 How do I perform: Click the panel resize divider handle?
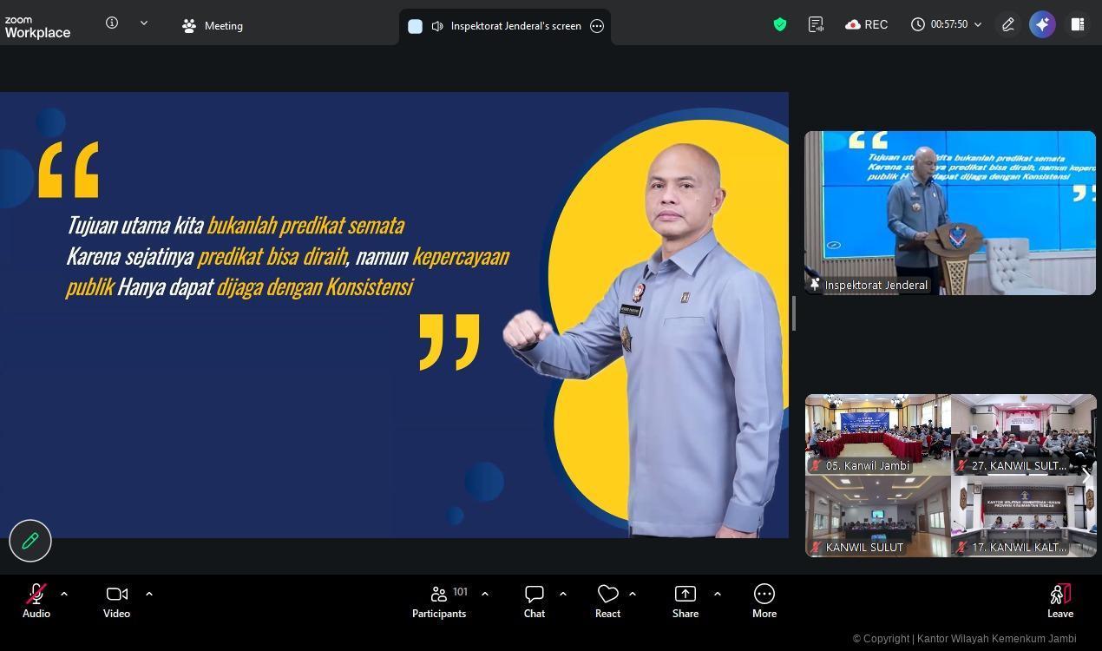point(794,313)
